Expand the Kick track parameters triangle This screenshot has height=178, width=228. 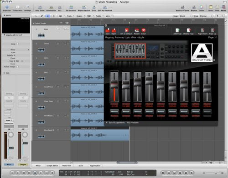(4, 73)
